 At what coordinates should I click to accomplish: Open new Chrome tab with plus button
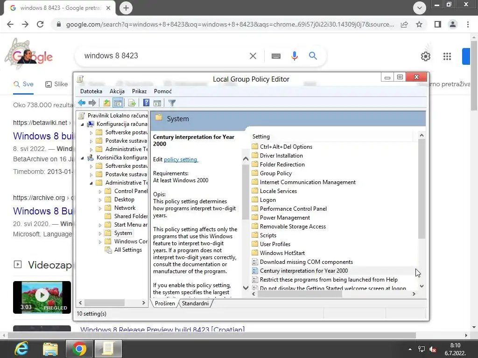(126, 8)
